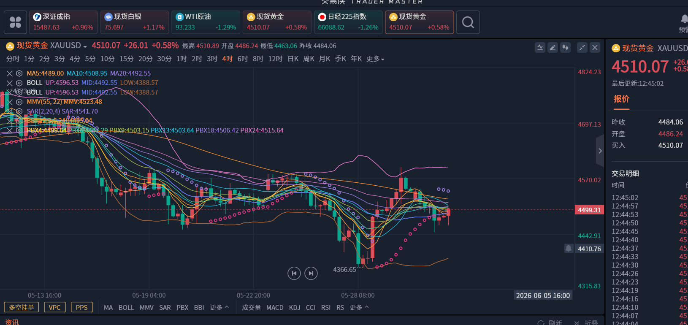
Task: Step the chart back with the previous button
Action: pos(294,274)
